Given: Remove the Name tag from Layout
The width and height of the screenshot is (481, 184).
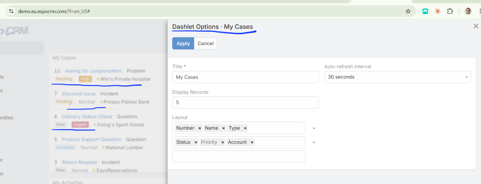Looking at the screenshot, I should point(223,128).
